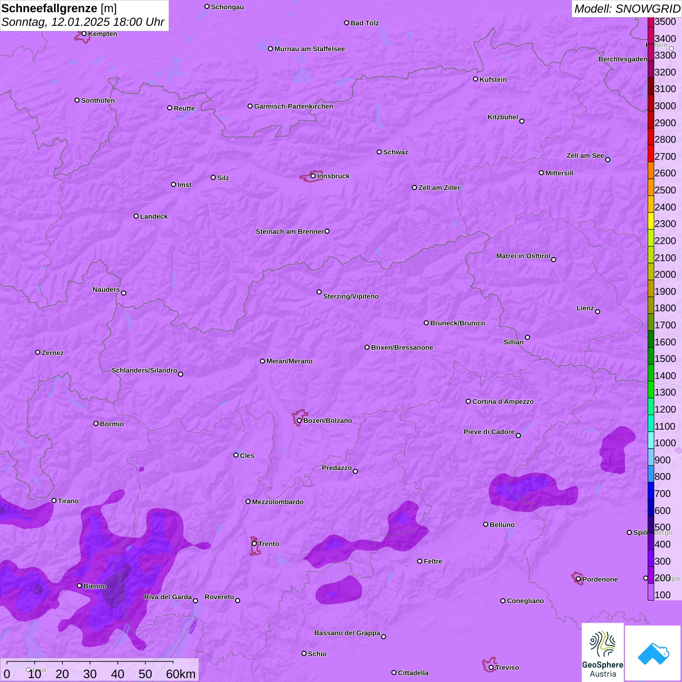Click the Tirano location dot
The width and height of the screenshot is (682, 682).
54,500
